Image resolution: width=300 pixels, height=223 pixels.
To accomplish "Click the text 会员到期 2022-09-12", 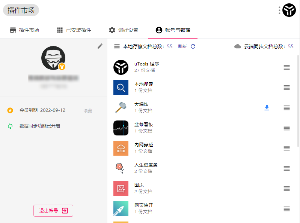I will 42,110.
